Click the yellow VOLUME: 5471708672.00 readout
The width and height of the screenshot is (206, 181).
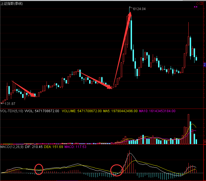coord(82,111)
